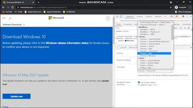This screenshot has height=108, width=193.
Task: Open DevTools settings gear
Action: pyautogui.click(x=183, y=16)
